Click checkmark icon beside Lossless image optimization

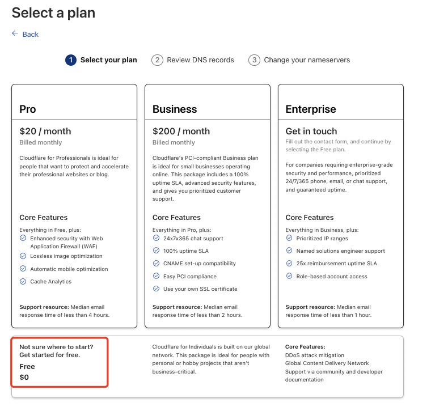click(x=23, y=256)
